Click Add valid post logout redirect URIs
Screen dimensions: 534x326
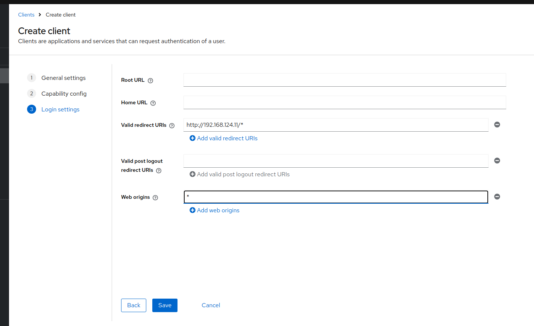(x=240, y=174)
